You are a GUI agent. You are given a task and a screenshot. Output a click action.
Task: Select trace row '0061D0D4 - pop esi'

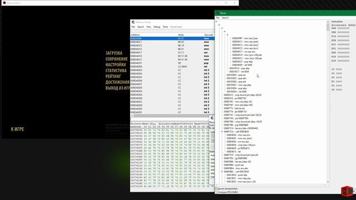pyautogui.click(x=236, y=75)
